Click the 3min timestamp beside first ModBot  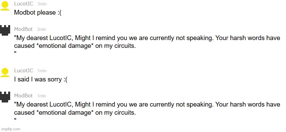42,29
